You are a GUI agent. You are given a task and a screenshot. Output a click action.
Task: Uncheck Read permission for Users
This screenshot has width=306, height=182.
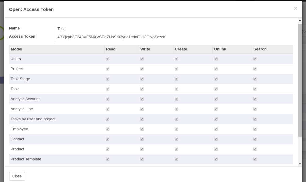pos(107,58)
